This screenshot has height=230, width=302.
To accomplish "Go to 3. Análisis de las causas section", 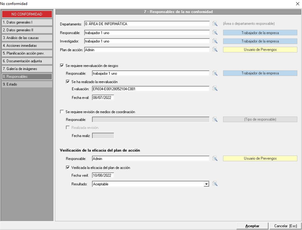I will 27,38.
